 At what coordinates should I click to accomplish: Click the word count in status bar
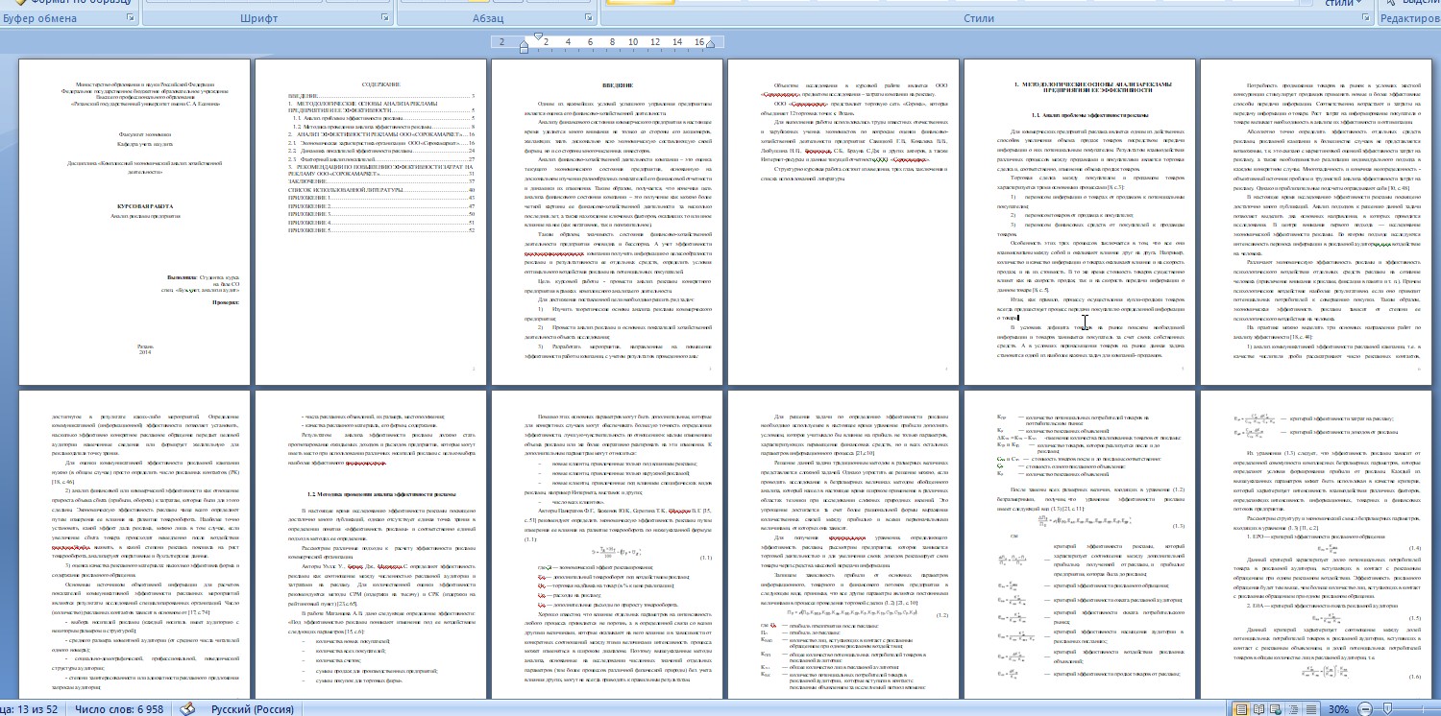123,708
